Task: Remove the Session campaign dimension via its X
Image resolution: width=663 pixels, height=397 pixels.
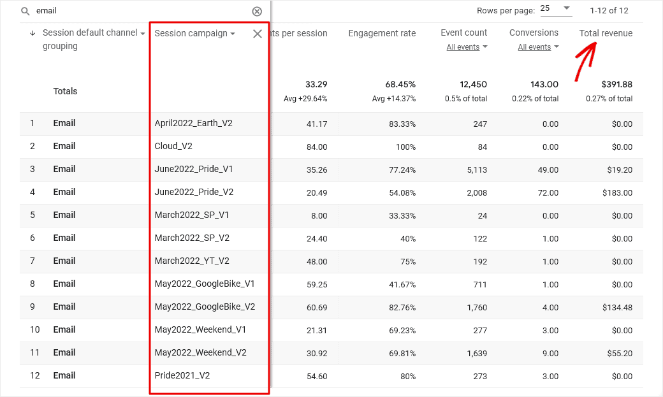Action: click(x=257, y=34)
